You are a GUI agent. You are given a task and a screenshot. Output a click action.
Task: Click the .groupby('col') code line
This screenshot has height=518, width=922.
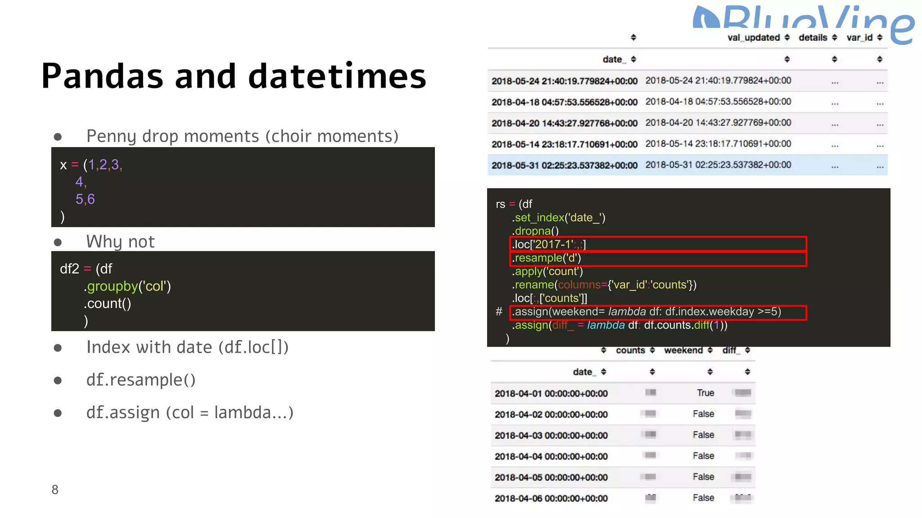coord(127,286)
